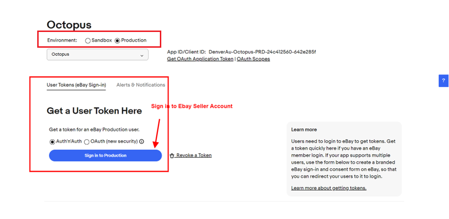Open the OAuth Scopes link

pyautogui.click(x=253, y=59)
